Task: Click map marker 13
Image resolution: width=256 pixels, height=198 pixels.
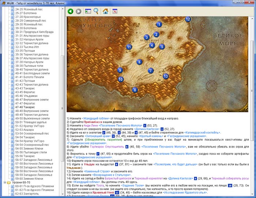Action: (x=166, y=76)
